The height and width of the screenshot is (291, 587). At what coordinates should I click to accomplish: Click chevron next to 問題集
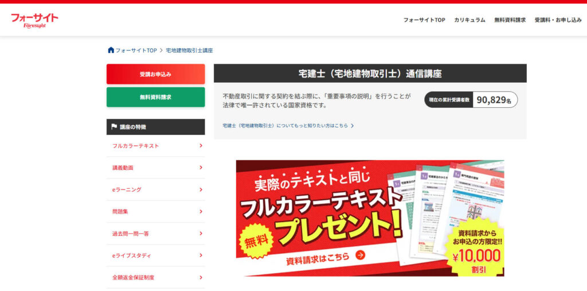click(x=201, y=211)
